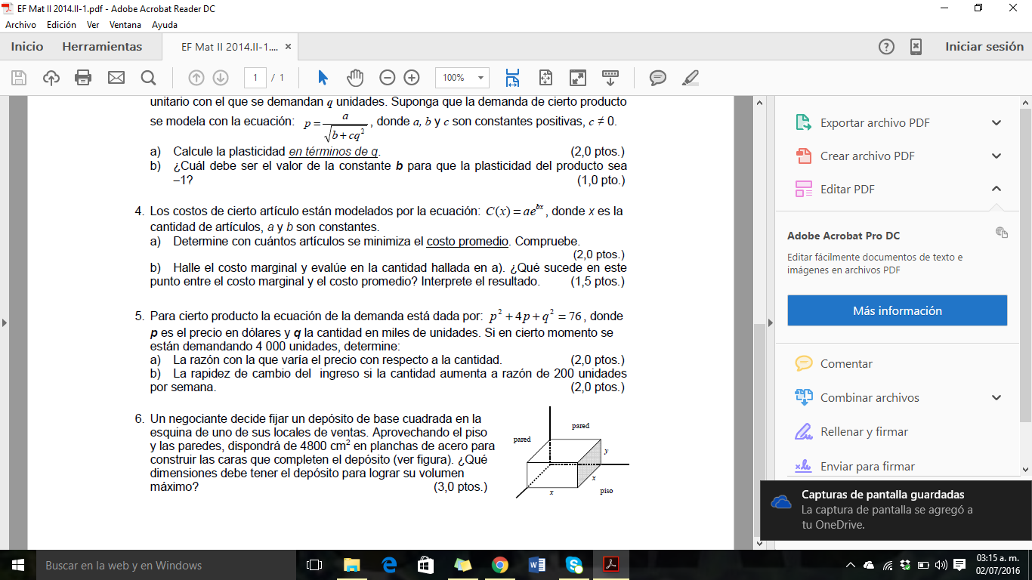This screenshot has height=580, width=1032.
Task: Click the Zoom out minus icon
Action: click(387, 78)
